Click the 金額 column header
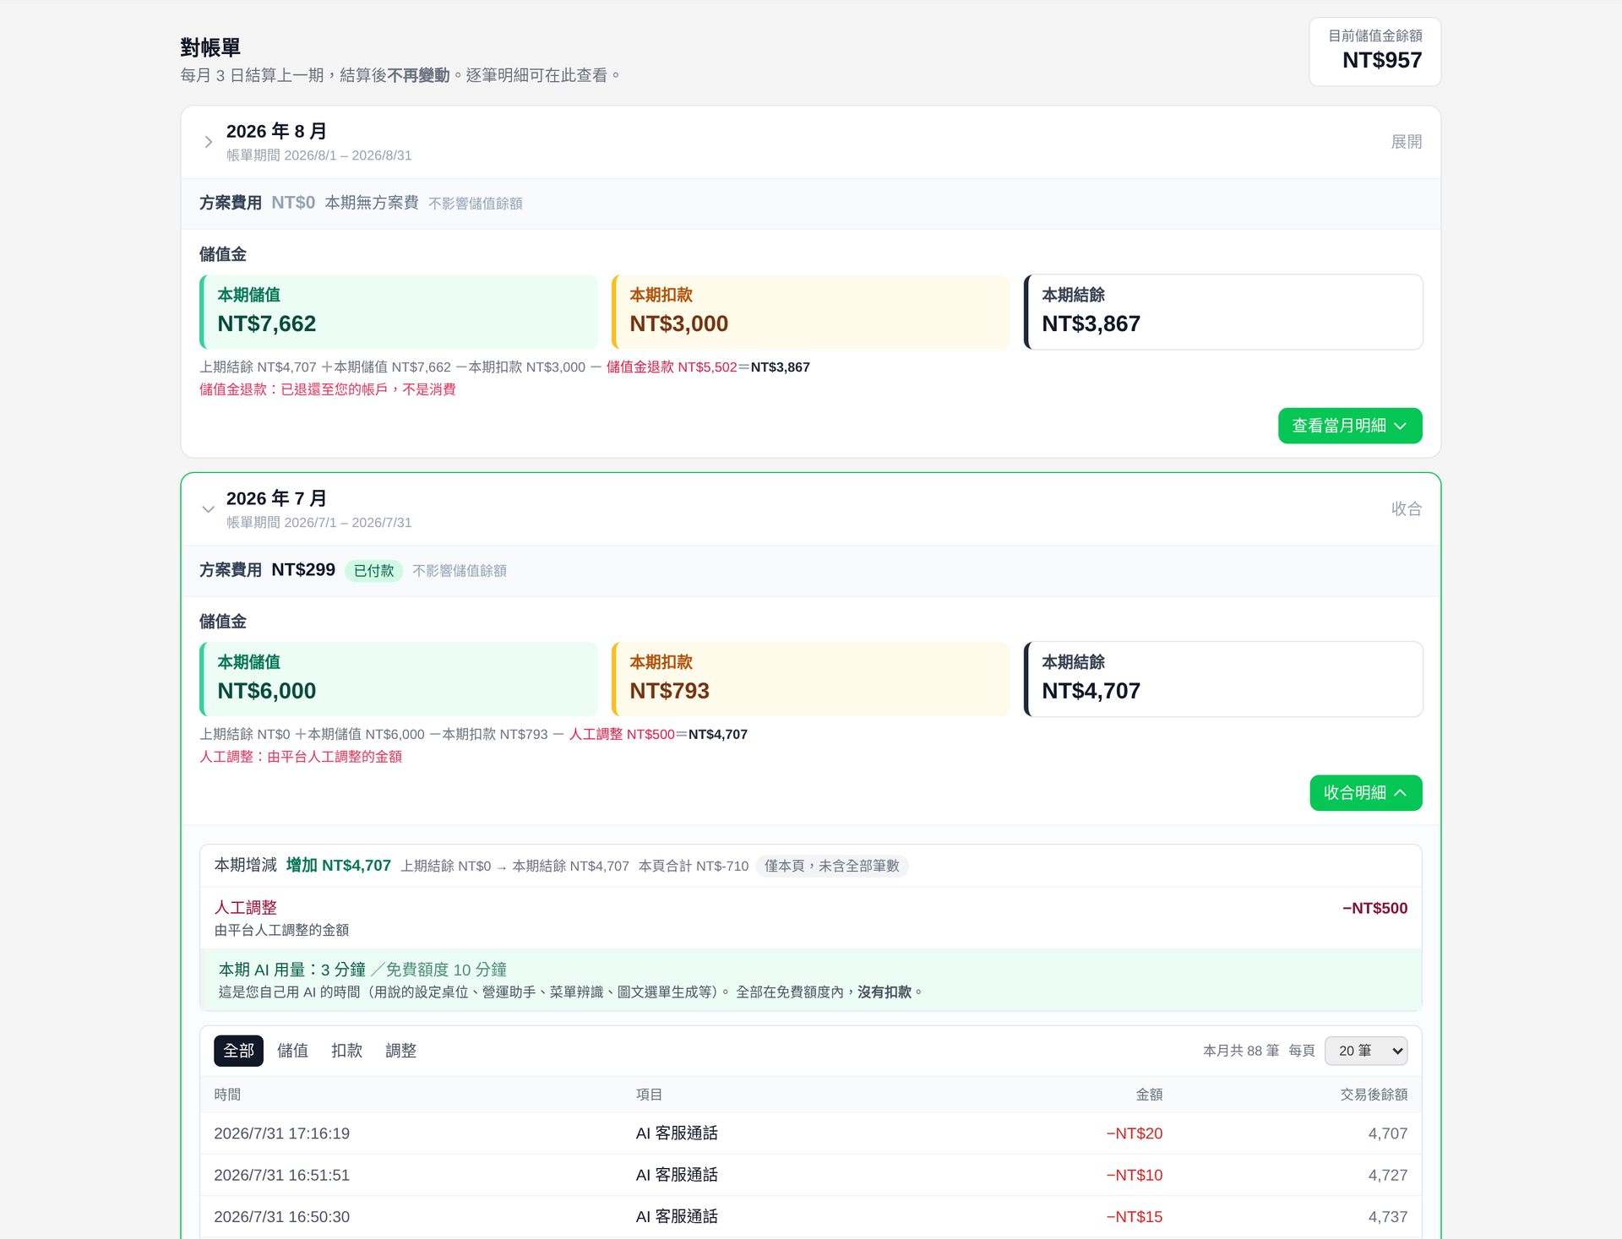Viewport: 1622px width, 1239px height. coord(1149,1095)
